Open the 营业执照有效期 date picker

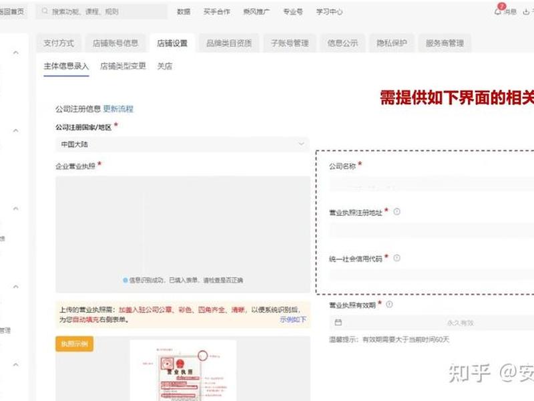point(431,323)
